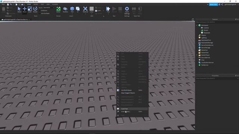Viewport: 239px width, 134px height.
Task: Select ReplicatedFirst in Explorer
Action: tap(206, 40)
